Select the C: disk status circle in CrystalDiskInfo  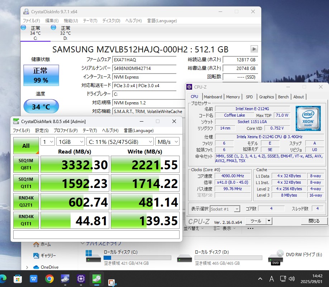(x=23, y=27)
